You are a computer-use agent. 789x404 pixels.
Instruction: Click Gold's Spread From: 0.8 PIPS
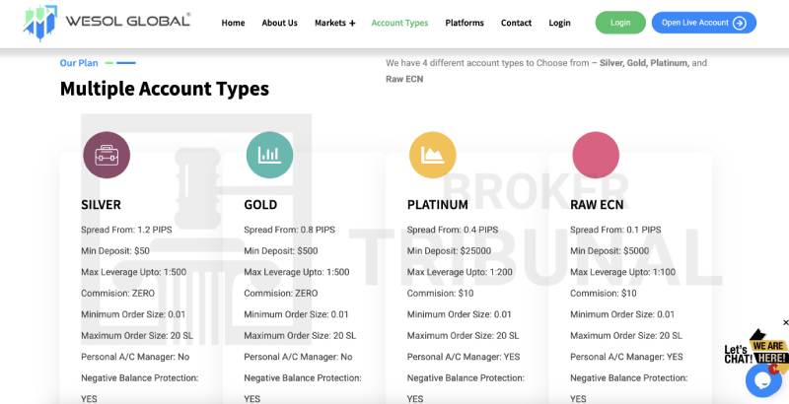coord(289,230)
